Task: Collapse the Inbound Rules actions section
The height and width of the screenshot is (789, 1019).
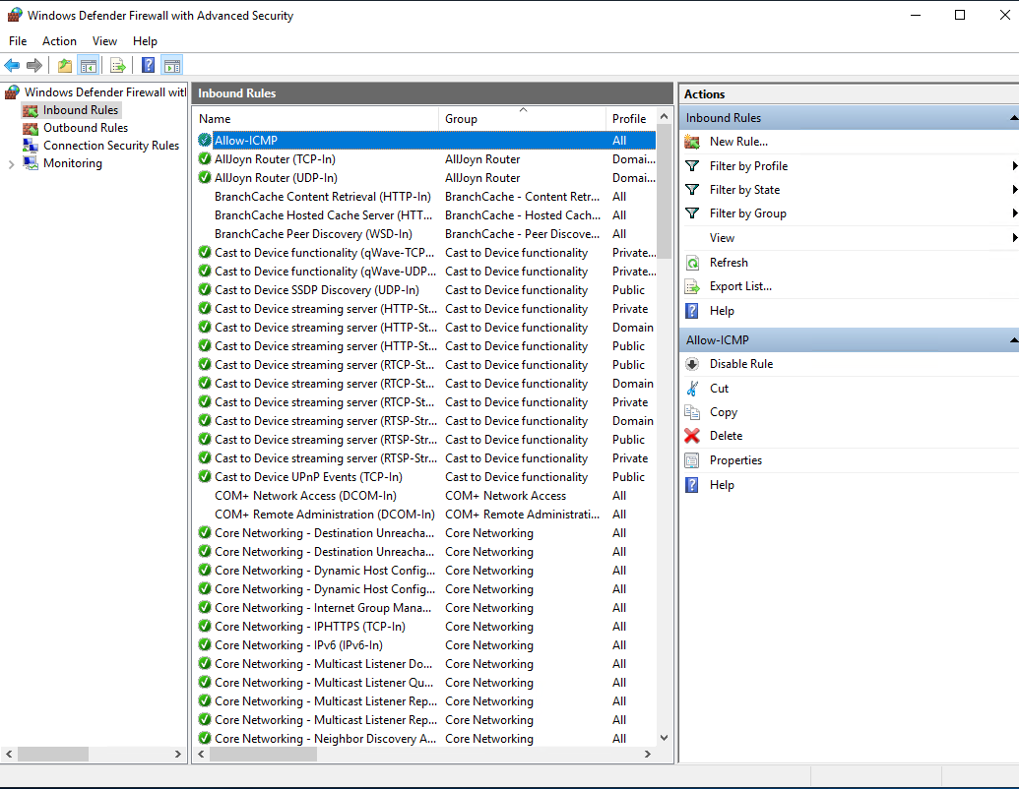Action: point(1013,118)
